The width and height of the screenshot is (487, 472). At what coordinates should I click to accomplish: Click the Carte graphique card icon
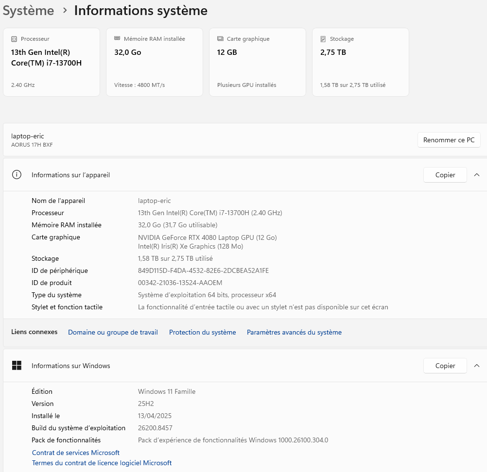click(x=220, y=39)
